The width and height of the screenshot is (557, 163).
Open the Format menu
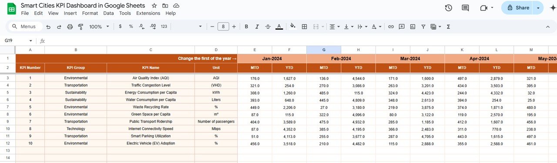coord(90,13)
